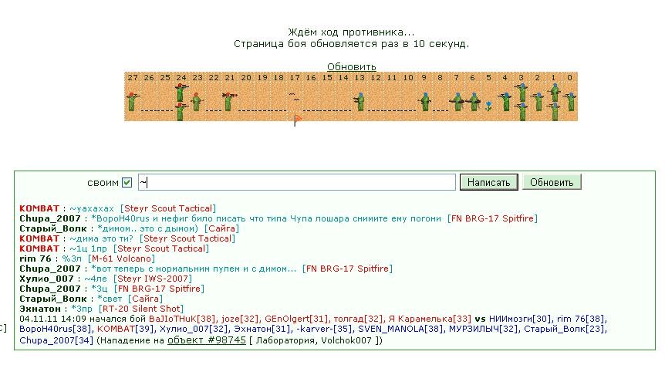Open player rim 76[38] in battle log
The height and width of the screenshot is (365, 665).
click(582, 319)
